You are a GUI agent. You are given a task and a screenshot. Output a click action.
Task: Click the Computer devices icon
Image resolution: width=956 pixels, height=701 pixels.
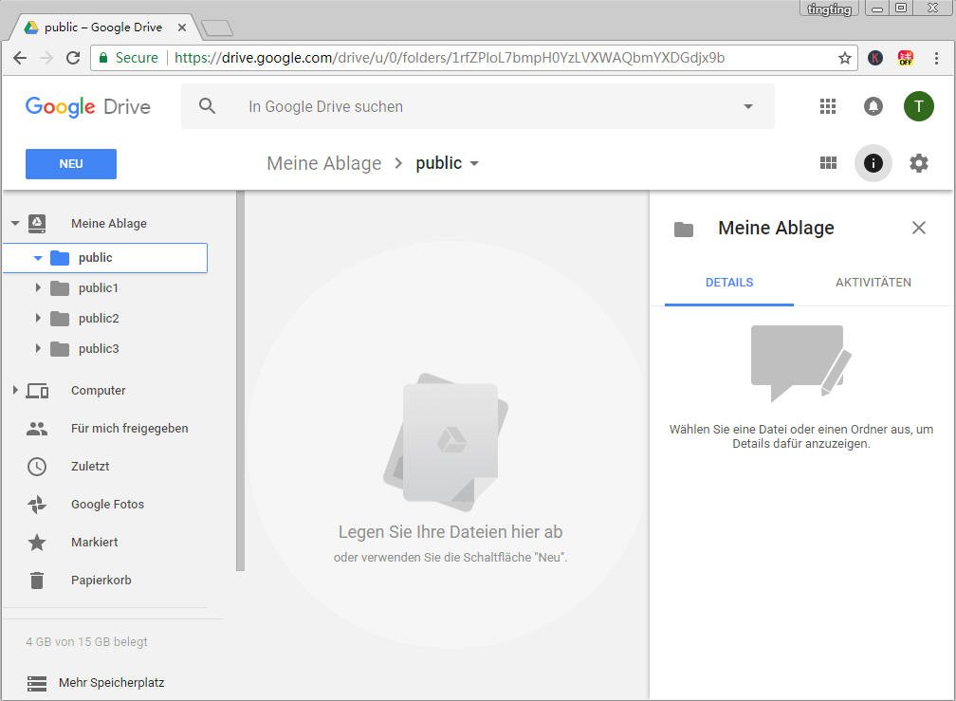[37, 390]
